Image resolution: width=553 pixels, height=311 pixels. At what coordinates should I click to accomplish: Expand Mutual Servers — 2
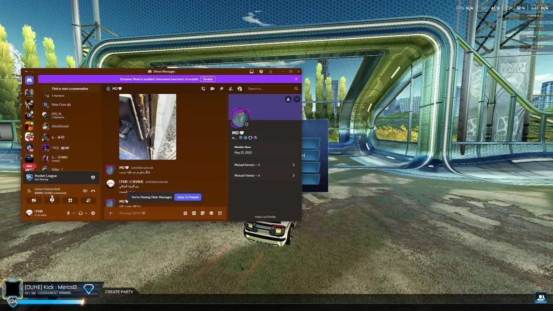(x=265, y=165)
